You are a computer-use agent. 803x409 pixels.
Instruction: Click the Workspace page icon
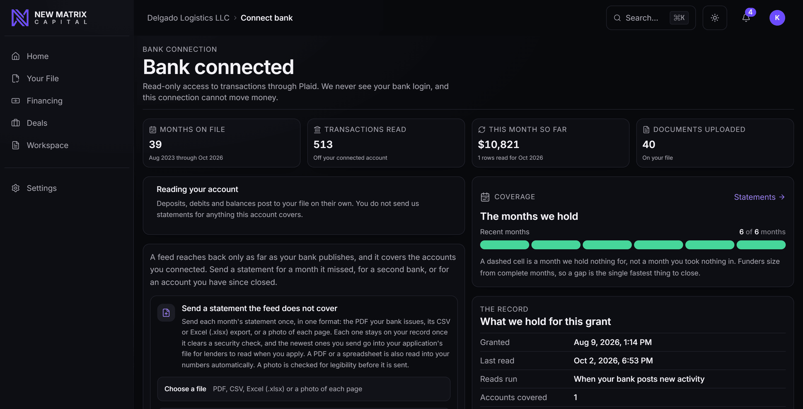pos(16,145)
